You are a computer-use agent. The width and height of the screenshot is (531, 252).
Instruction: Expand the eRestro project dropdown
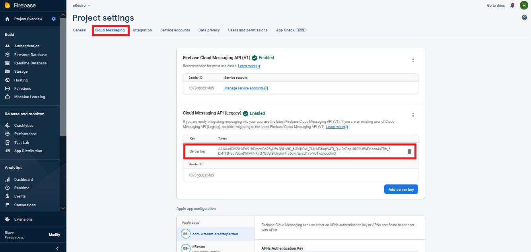[x=82, y=6]
